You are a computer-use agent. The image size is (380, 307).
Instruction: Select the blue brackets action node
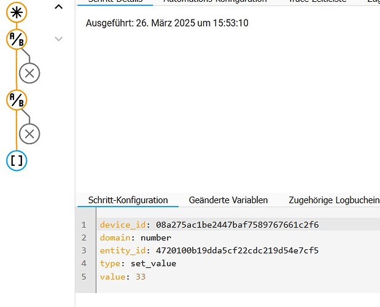pyautogui.click(x=17, y=161)
